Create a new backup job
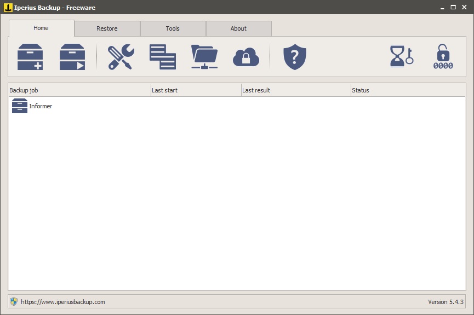 (x=31, y=56)
